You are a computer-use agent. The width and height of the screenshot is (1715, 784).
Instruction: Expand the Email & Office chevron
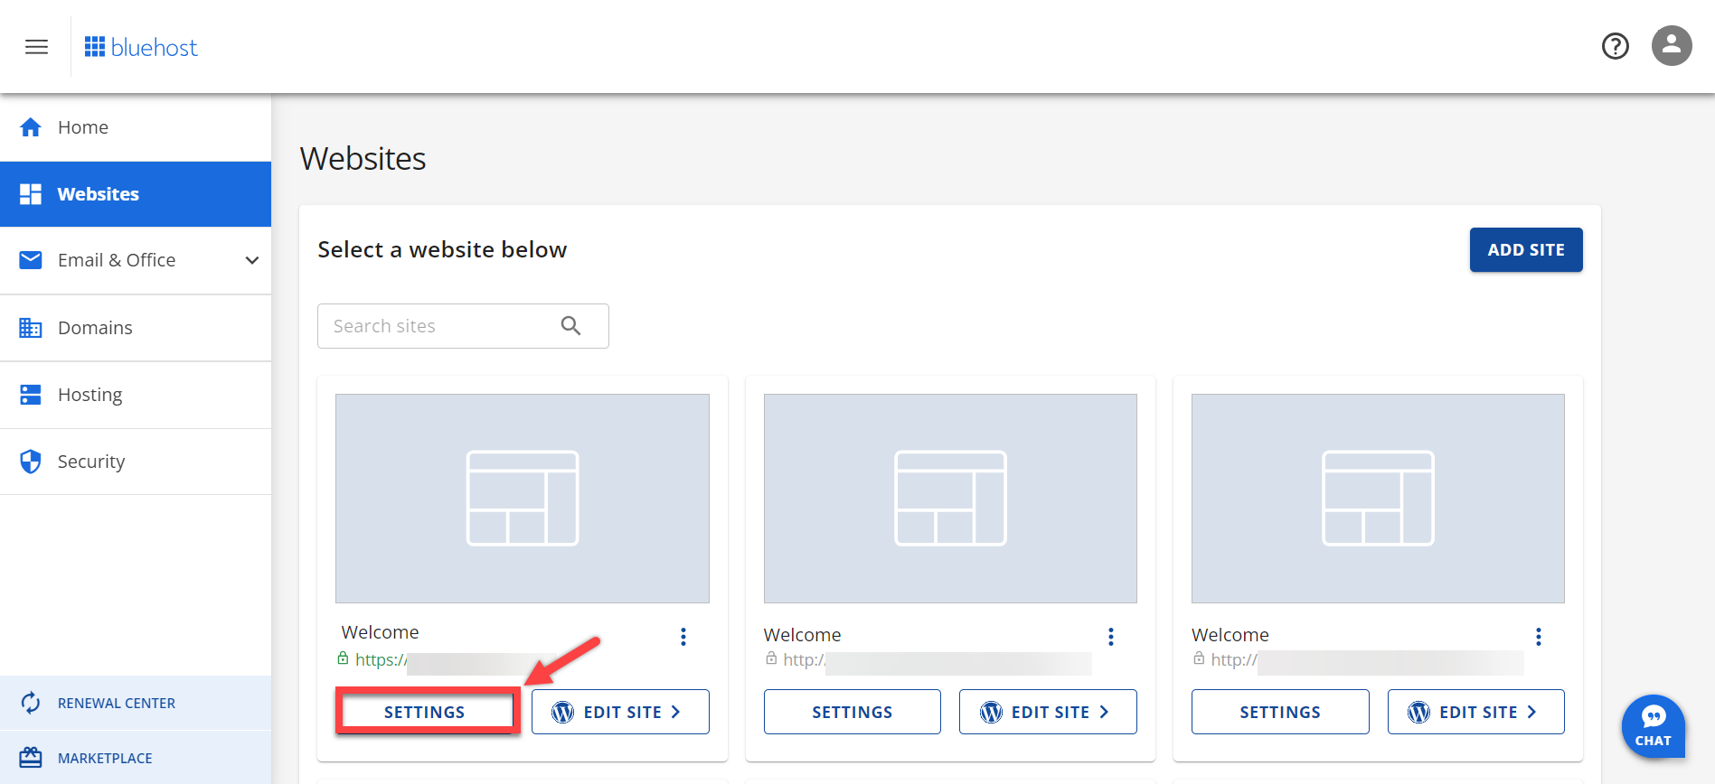click(252, 260)
